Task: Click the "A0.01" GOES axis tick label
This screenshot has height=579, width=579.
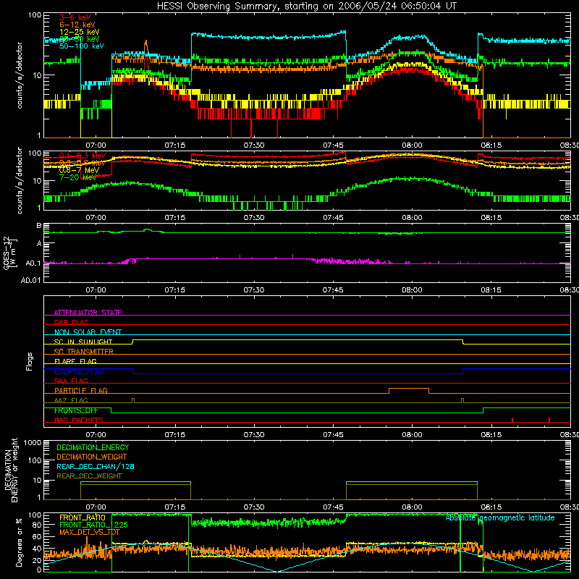Action: pos(30,280)
